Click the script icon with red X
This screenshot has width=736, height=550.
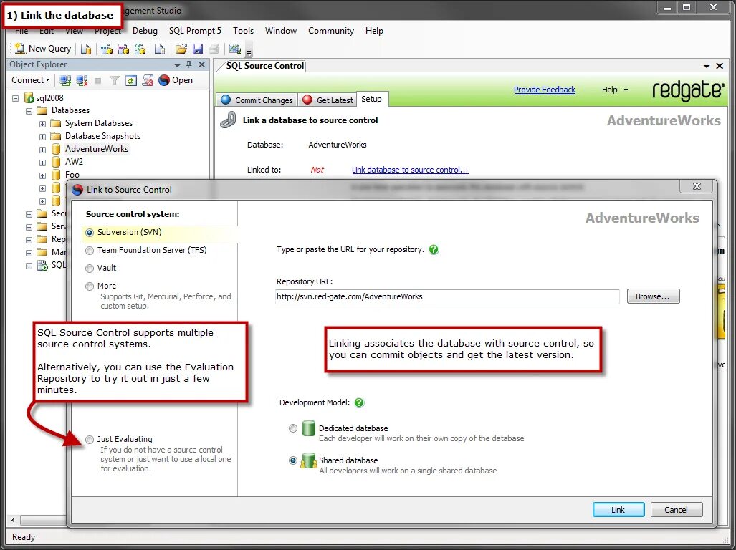click(148, 81)
